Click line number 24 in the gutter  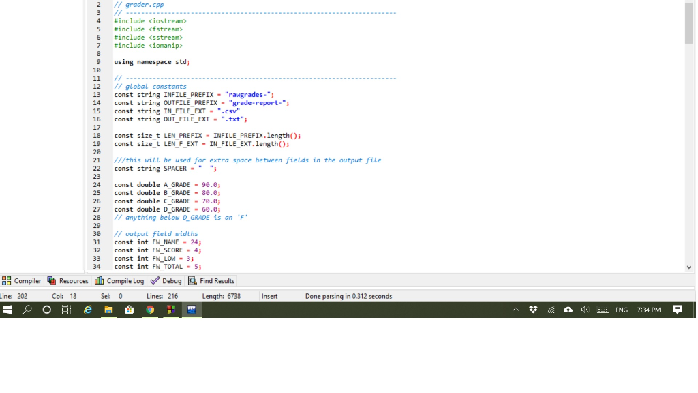97,184
